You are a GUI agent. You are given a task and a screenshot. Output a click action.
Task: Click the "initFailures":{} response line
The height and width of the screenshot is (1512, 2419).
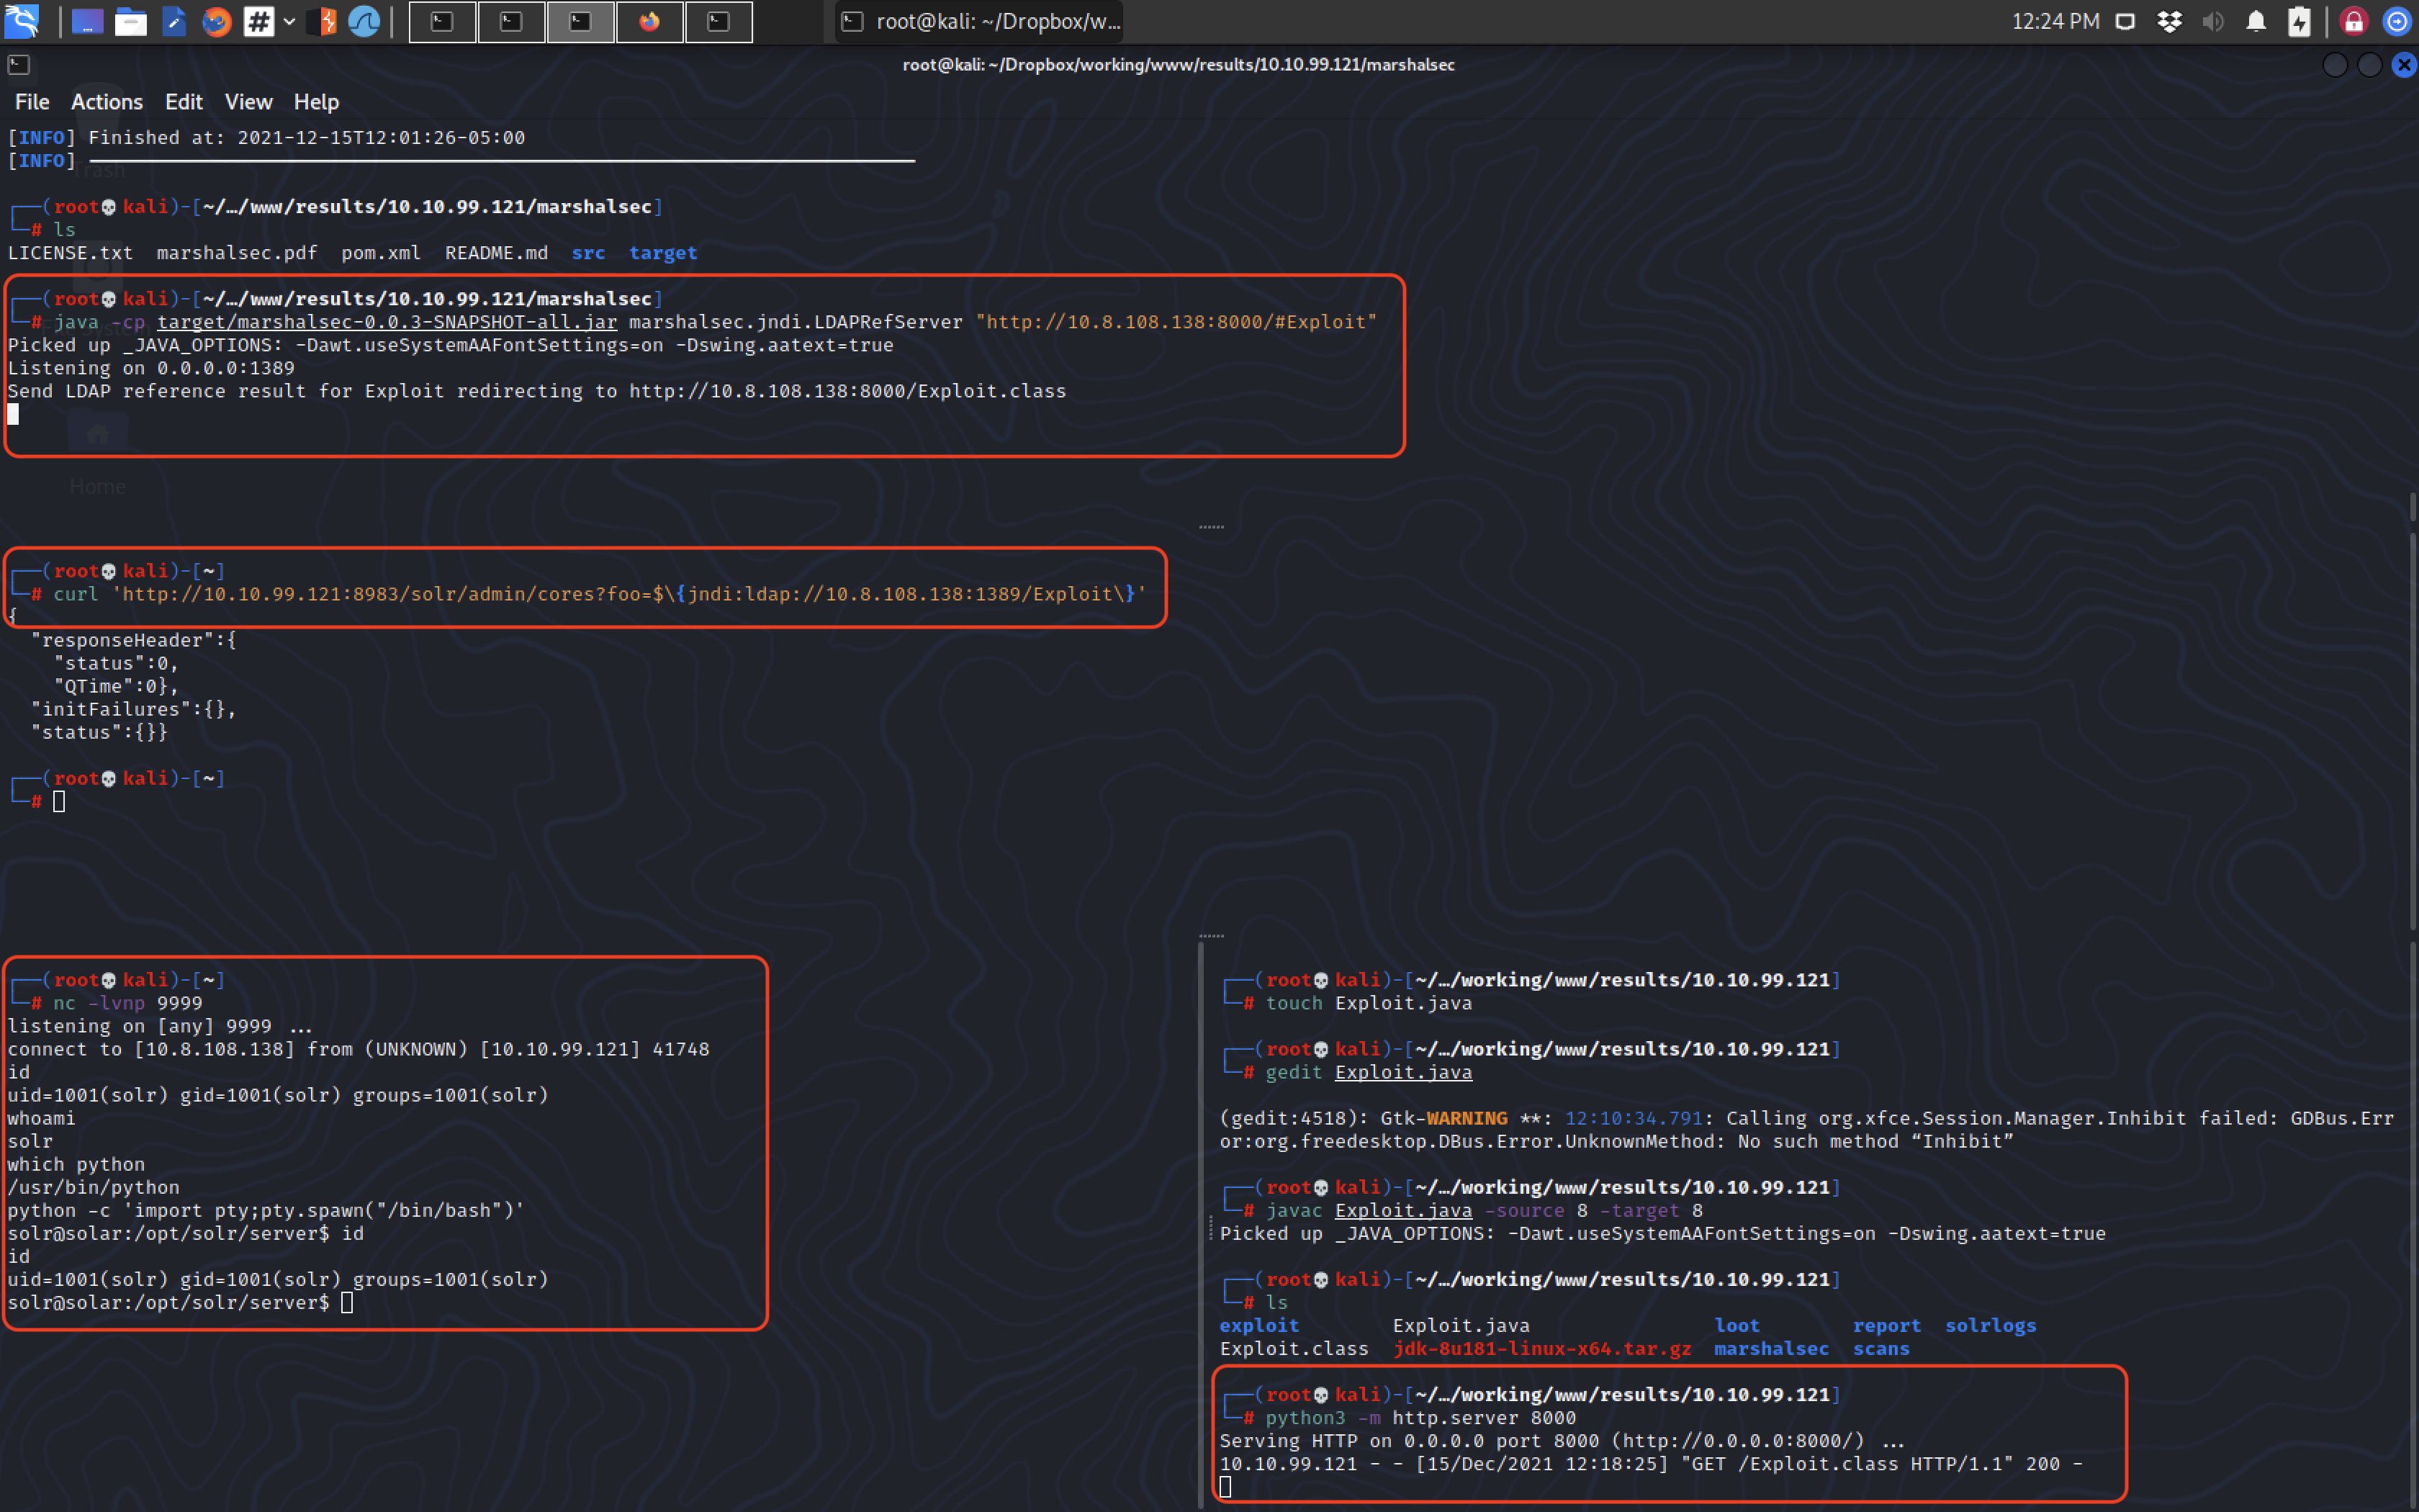coord(134,709)
